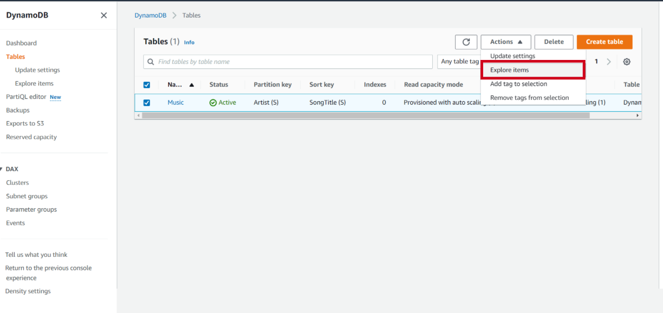Click the Tables breadcrumb text

[191, 15]
